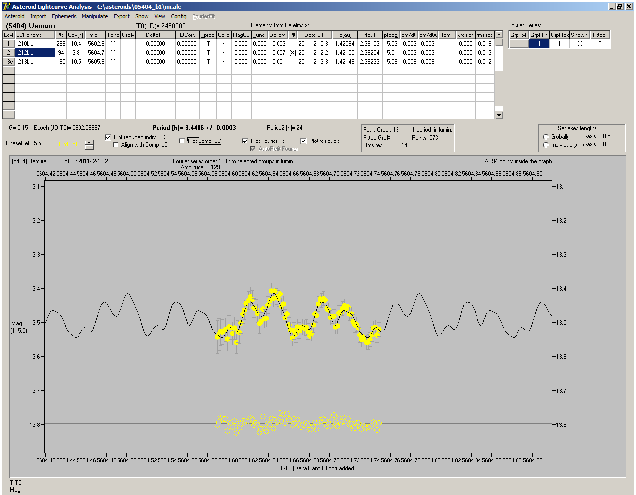Click the MagCS column header
The image size is (636, 495).
coord(241,35)
